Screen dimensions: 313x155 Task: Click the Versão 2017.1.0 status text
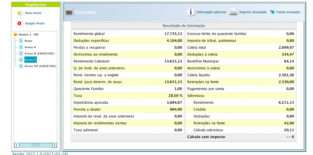(x=40, y=154)
